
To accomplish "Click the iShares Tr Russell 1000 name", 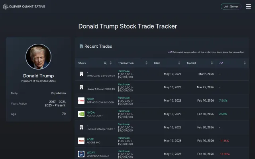I will 101,89.
